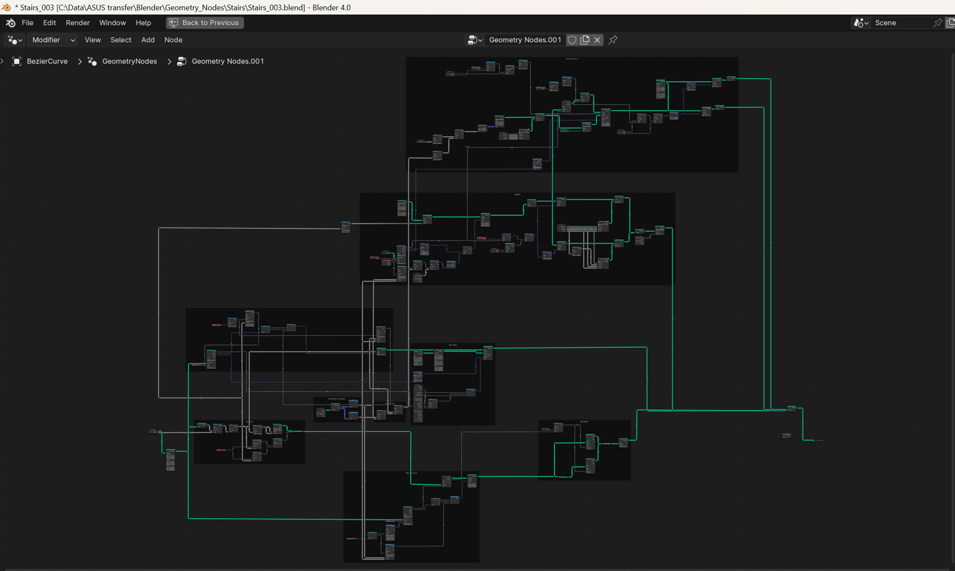
Task: Open the Node menu in node editor
Action: pos(173,40)
